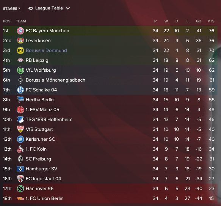Toggle the eye icon beside League Table
Image resolution: width=221 pixels, height=206 pixels.
tap(31, 8)
